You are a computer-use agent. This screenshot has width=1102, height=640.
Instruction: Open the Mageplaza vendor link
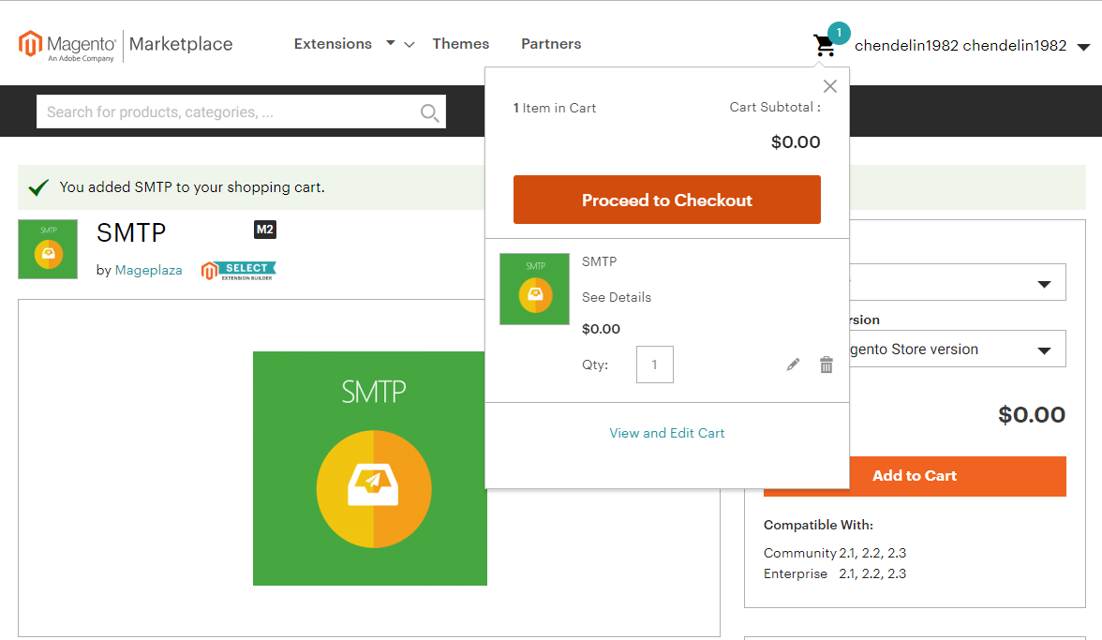(x=148, y=271)
